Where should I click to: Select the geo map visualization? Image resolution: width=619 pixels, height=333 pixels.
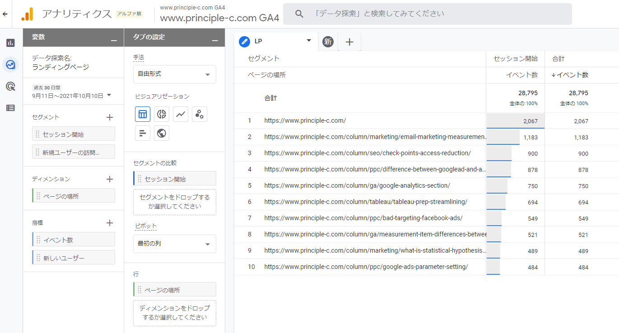coord(161,133)
